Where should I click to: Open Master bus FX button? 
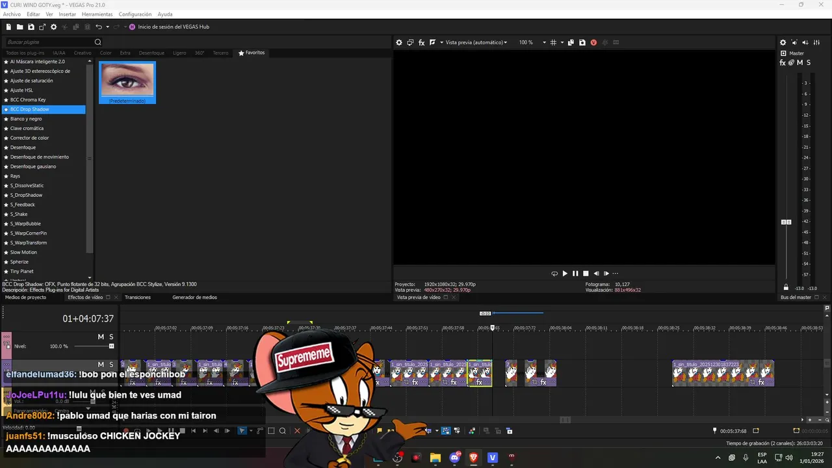783,63
